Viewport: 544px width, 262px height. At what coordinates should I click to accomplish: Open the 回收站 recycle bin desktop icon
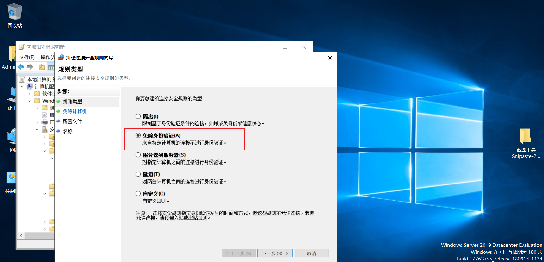[15, 16]
